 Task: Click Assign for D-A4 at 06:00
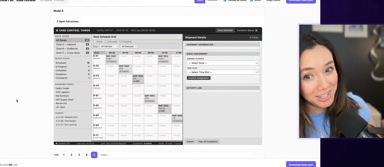point(111,86)
